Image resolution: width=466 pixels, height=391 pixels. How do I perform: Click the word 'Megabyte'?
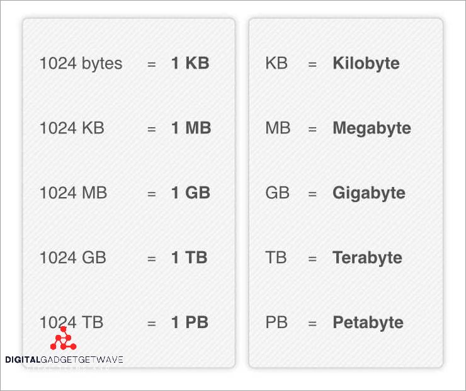coord(372,128)
